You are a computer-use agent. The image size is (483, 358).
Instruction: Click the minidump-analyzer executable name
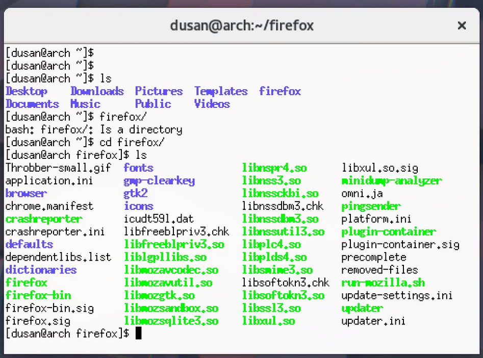pyautogui.click(x=391, y=181)
